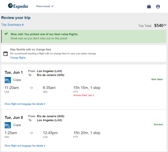Click the calendar icon beside no change fees

point(6,54)
